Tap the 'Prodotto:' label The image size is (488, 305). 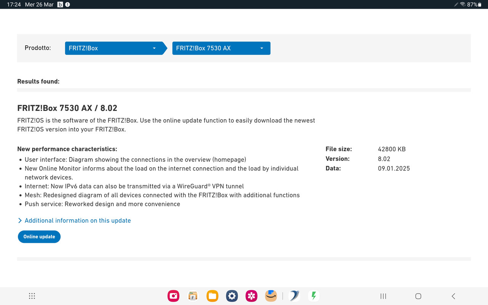[38, 48]
